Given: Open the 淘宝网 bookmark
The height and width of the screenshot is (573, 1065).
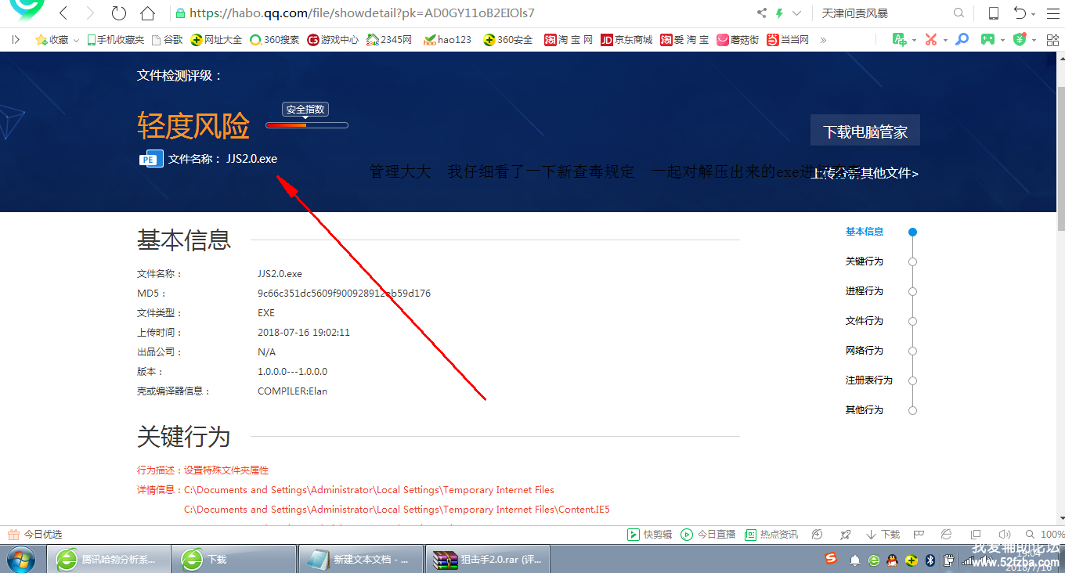Looking at the screenshot, I should [569, 39].
